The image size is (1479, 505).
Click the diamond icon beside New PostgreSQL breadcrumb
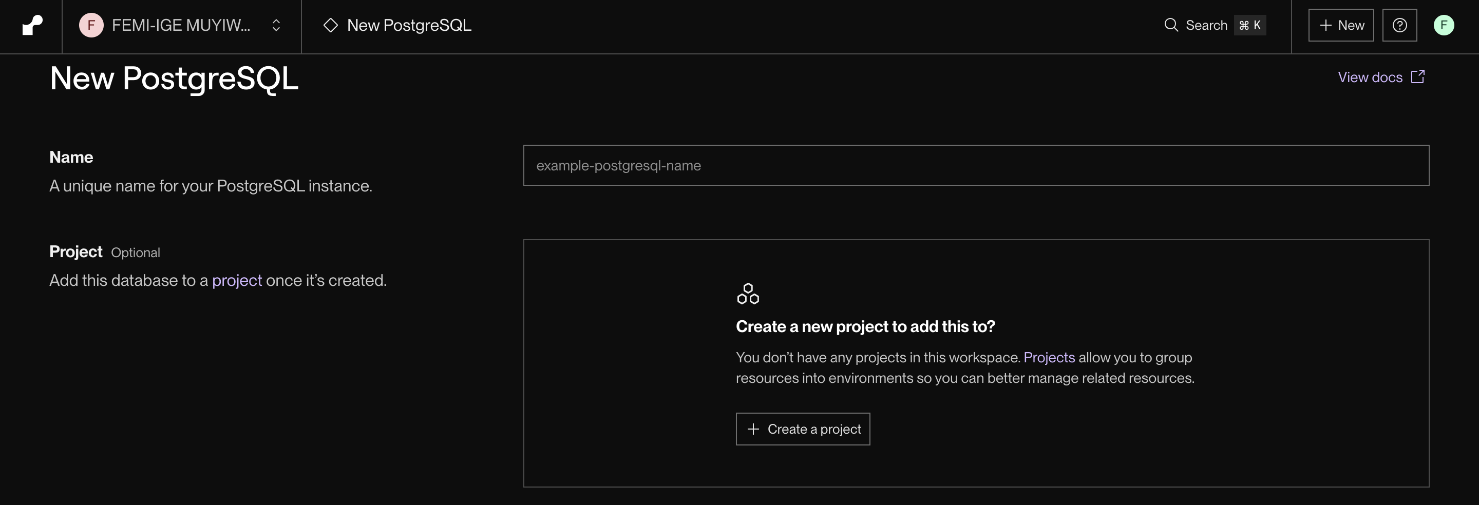pyautogui.click(x=331, y=25)
